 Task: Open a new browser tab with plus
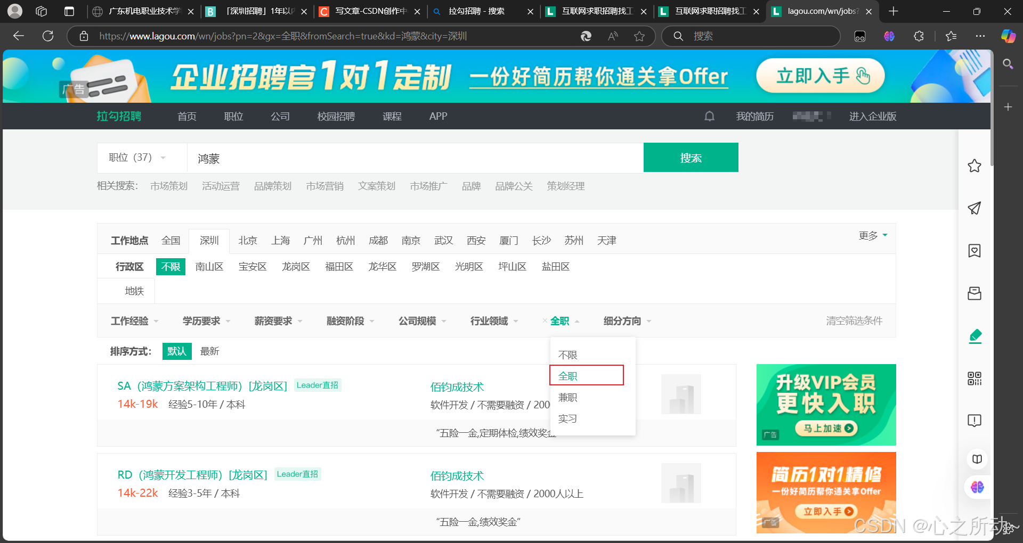pos(894,11)
